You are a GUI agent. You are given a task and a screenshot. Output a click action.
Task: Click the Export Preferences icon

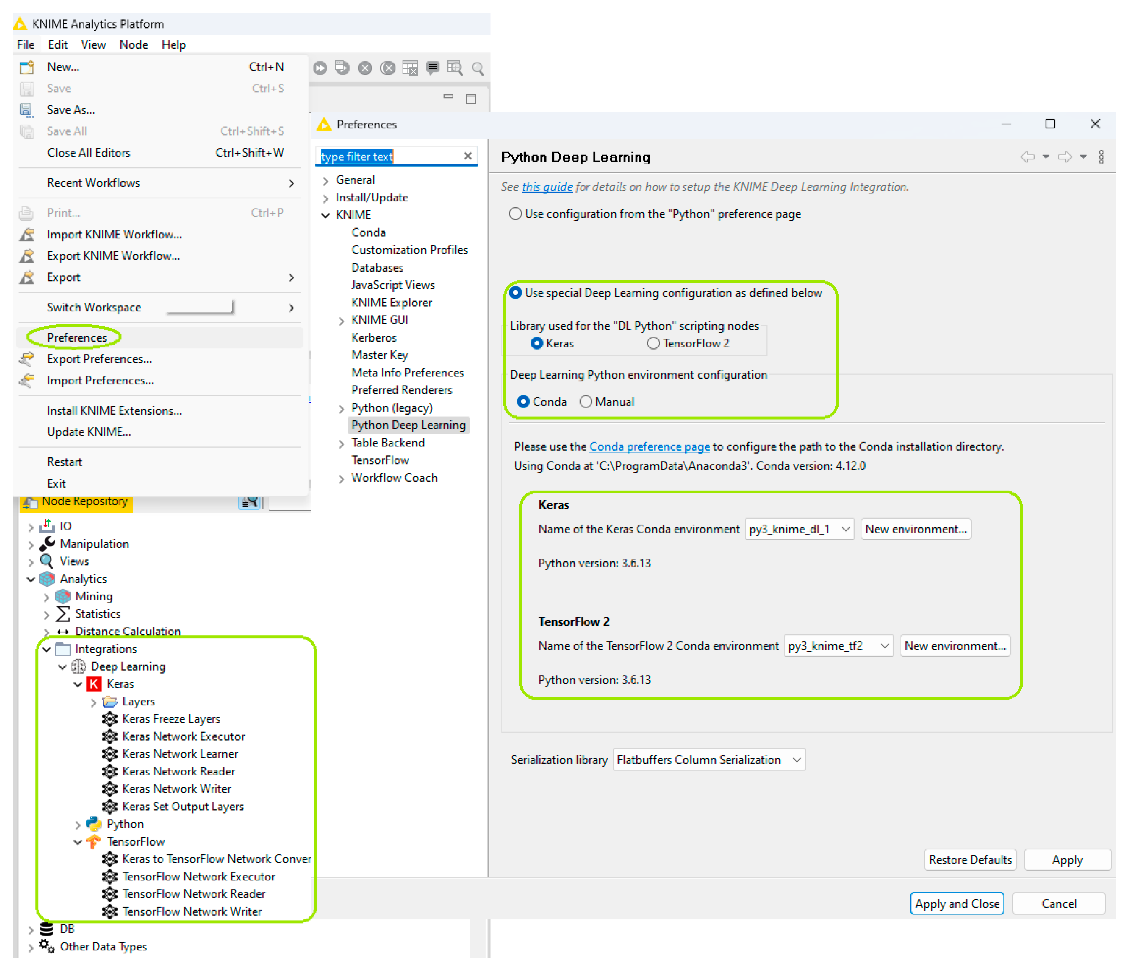click(27, 359)
